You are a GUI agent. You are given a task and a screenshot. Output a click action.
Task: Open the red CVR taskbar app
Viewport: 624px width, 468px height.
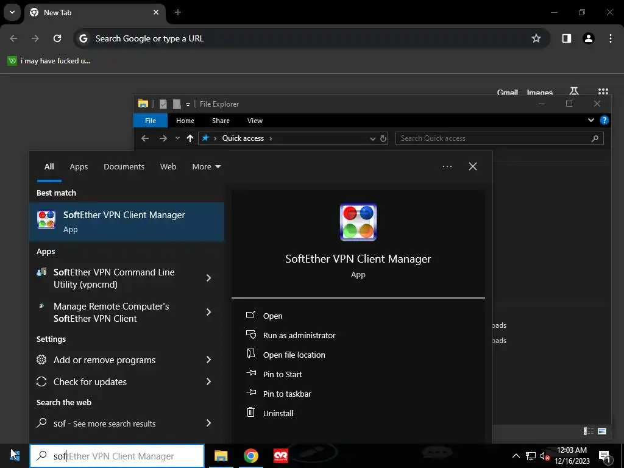click(280, 456)
